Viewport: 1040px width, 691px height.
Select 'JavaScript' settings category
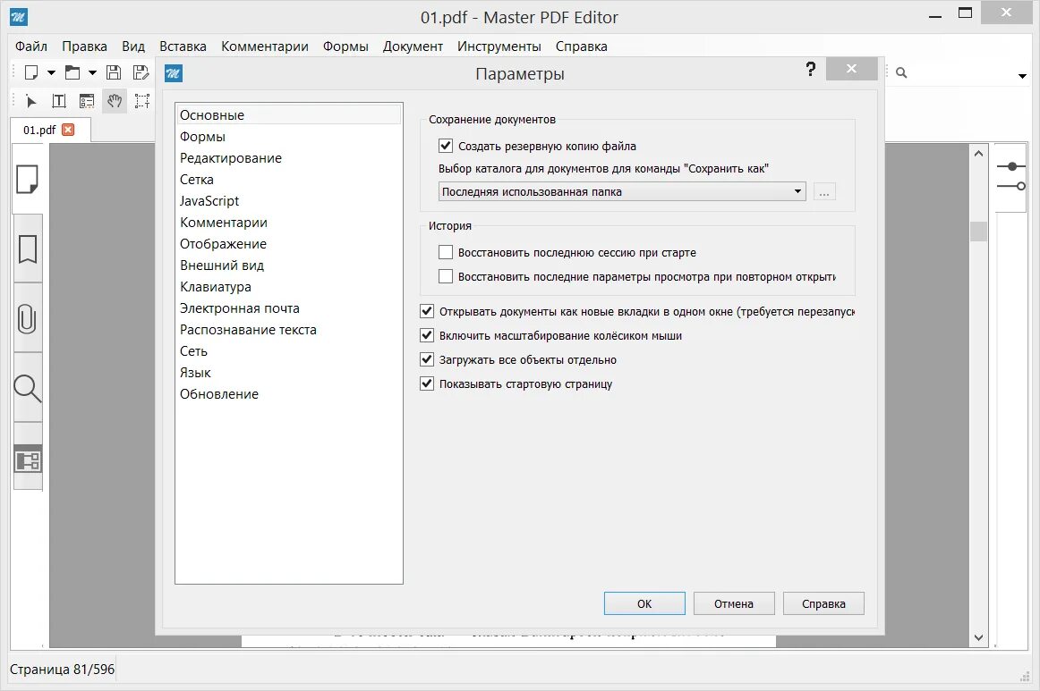tap(288, 201)
